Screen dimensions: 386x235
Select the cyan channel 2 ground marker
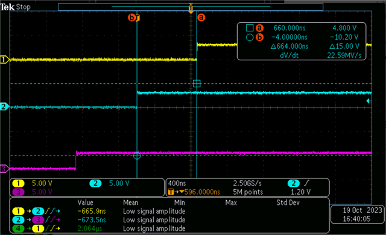[4, 107]
